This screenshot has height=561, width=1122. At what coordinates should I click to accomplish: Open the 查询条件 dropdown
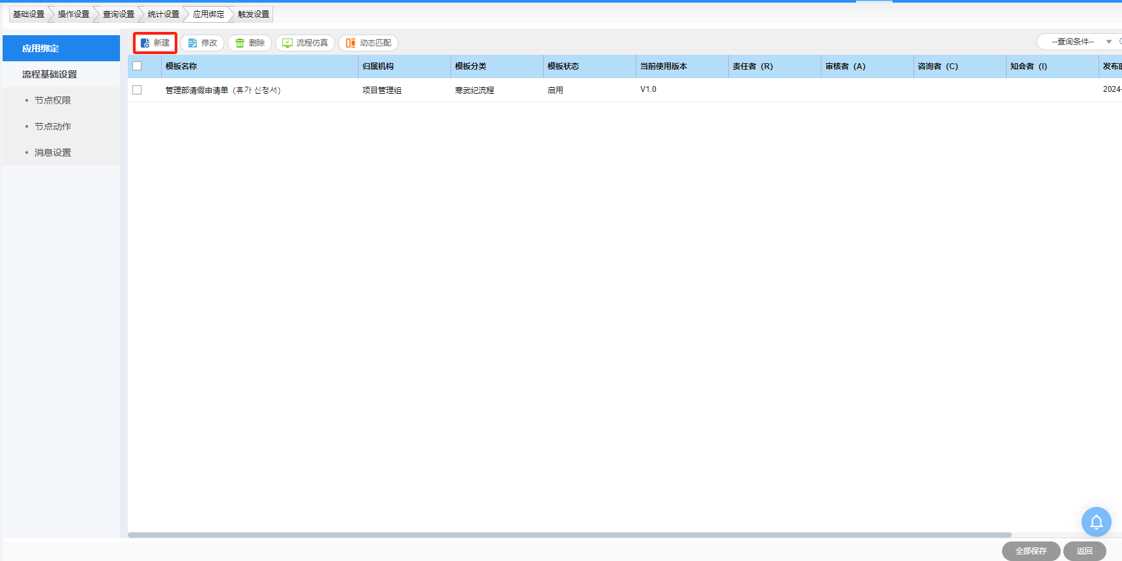pos(1072,42)
